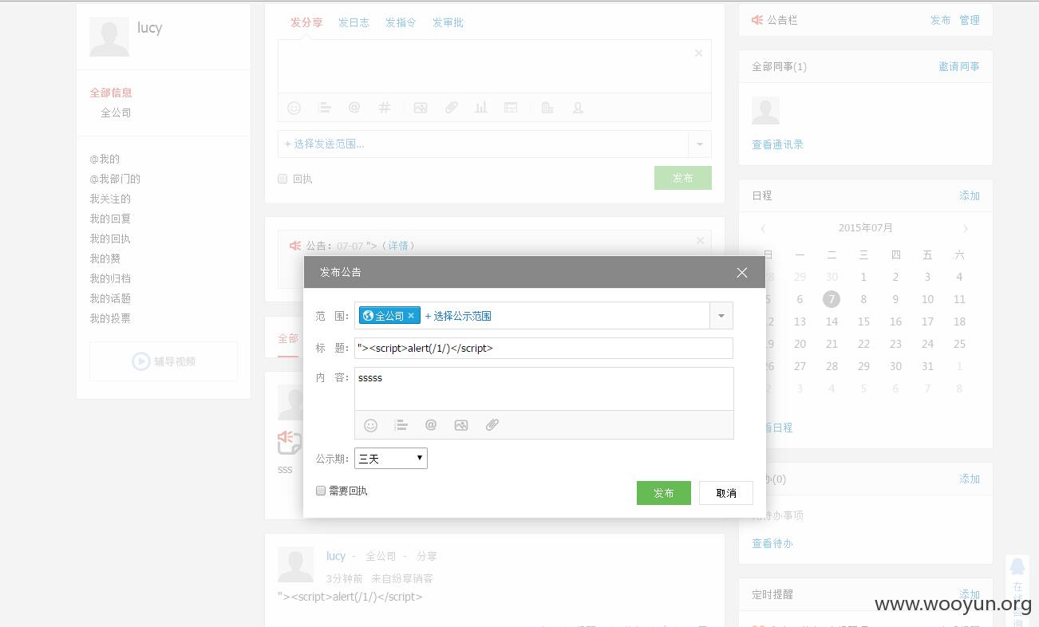
Task: Open the 范围 dropdown arrow in dialog
Action: click(x=721, y=316)
